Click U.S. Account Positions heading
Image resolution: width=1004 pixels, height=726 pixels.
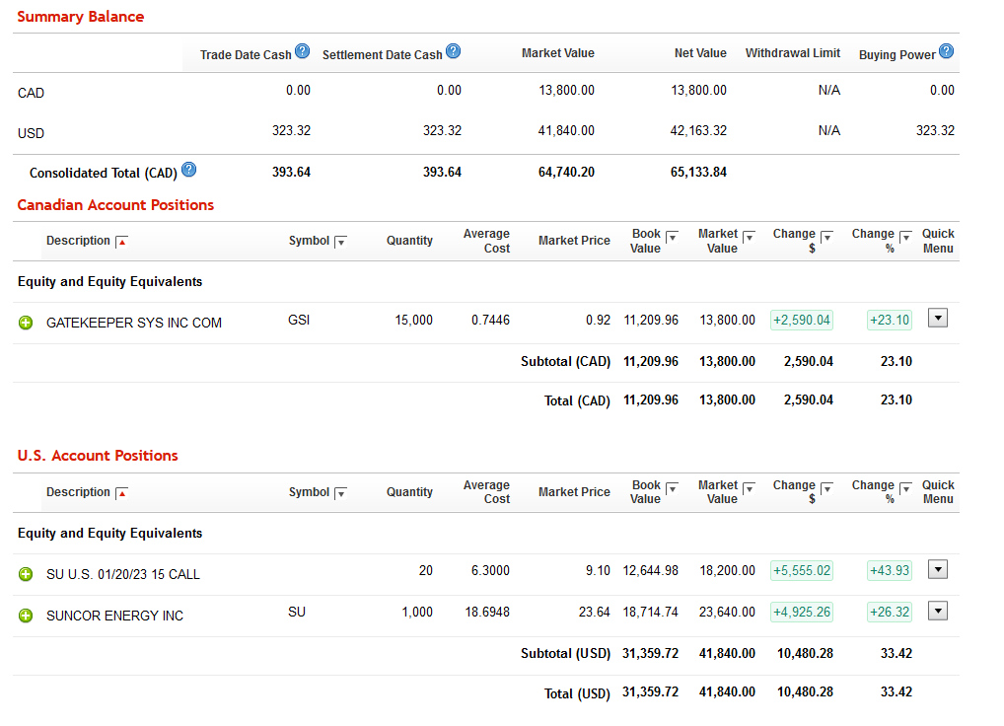point(98,456)
